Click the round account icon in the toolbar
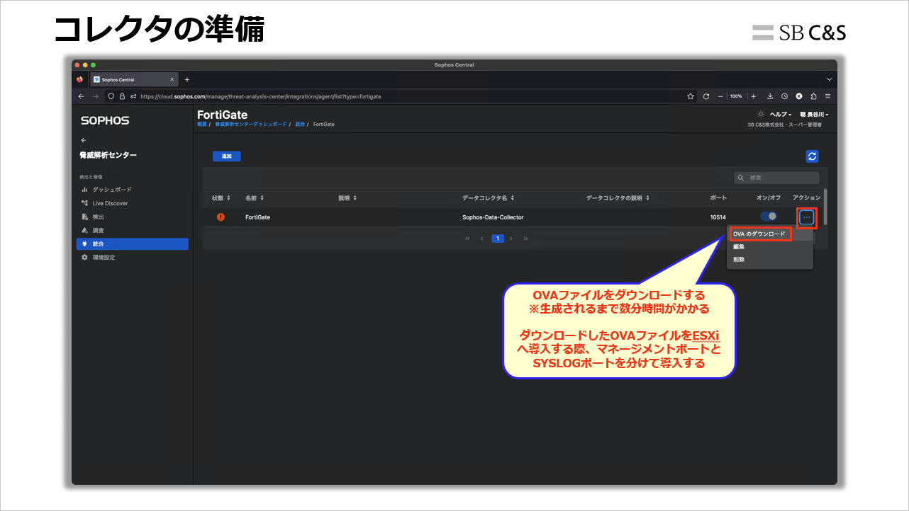 pyautogui.click(x=799, y=96)
